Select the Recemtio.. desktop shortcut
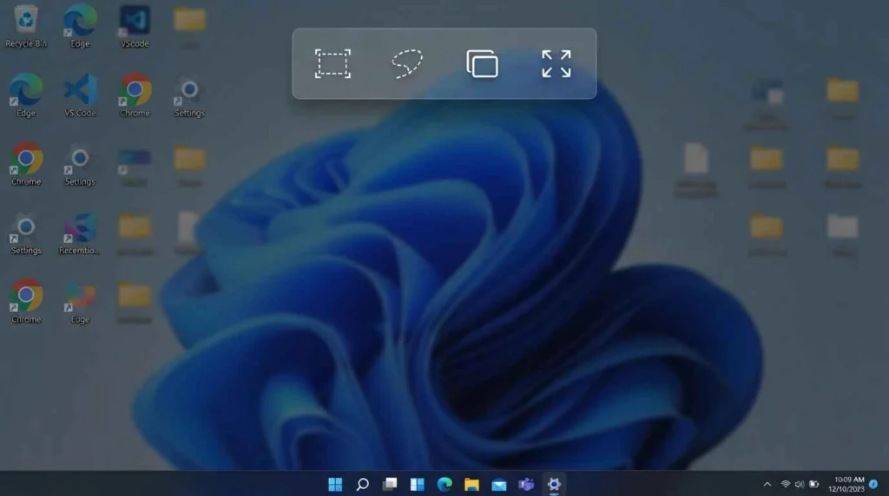Viewport: 889px width, 496px height. coord(79,234)
